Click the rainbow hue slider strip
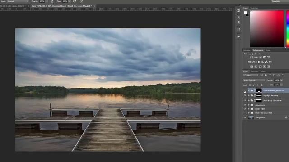 [288, 29]
